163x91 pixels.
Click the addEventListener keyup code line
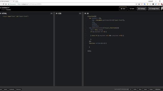104,28
